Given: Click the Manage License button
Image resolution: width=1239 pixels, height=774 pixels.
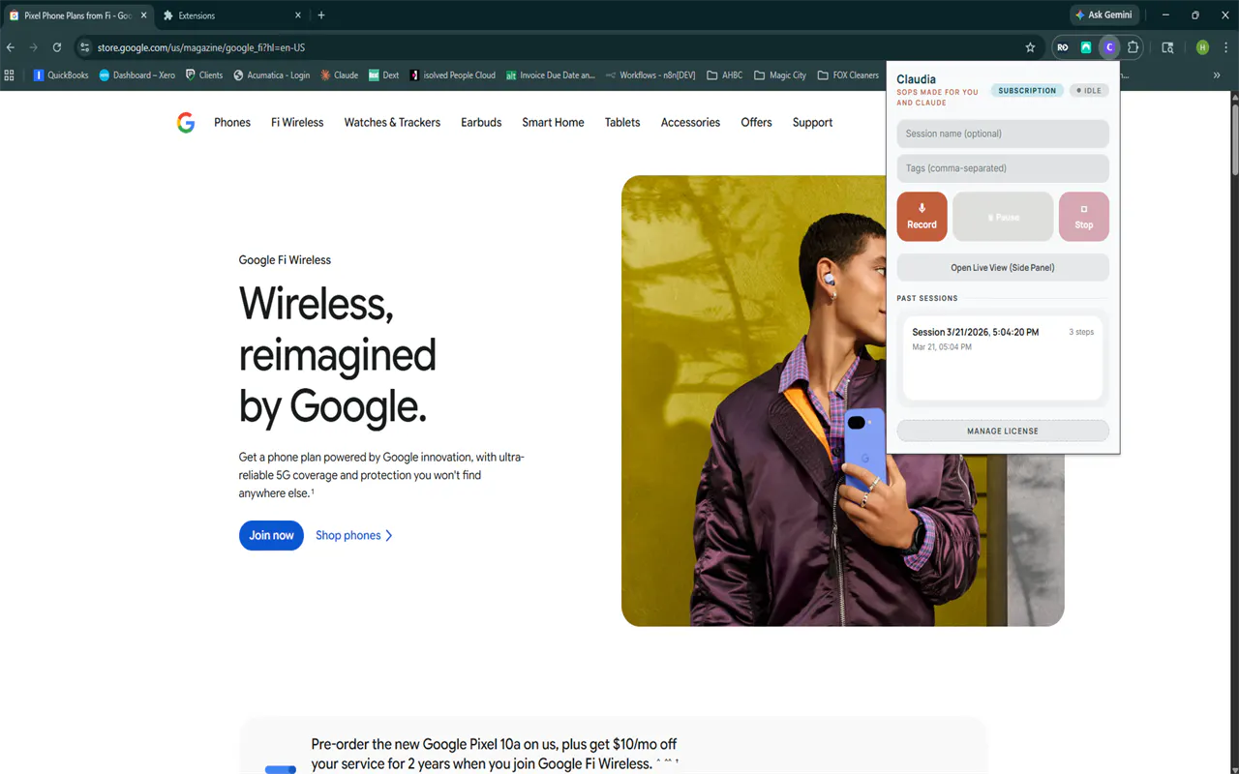Looking at the screenshot, I should 1003,431.
